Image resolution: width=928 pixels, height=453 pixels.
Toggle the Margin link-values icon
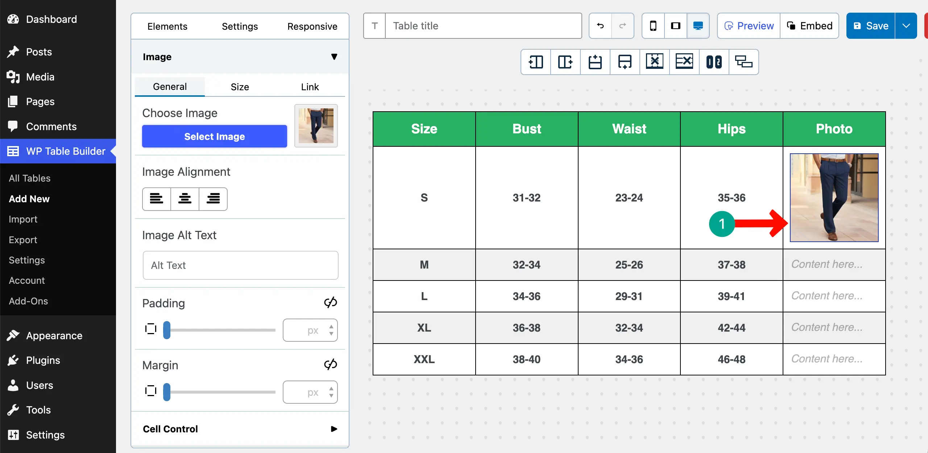tap(330, 364)
